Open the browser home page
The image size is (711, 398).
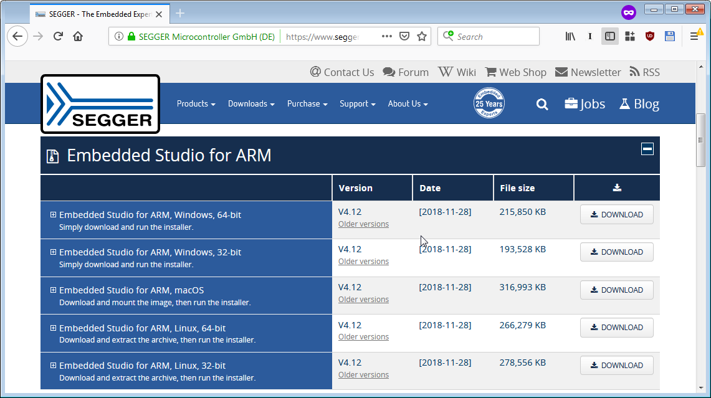(78, 36)
